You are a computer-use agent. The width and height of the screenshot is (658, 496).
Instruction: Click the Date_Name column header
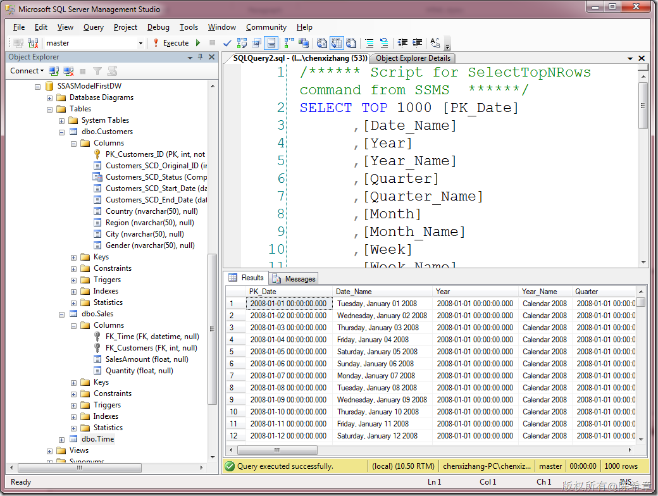click(383, 292)
